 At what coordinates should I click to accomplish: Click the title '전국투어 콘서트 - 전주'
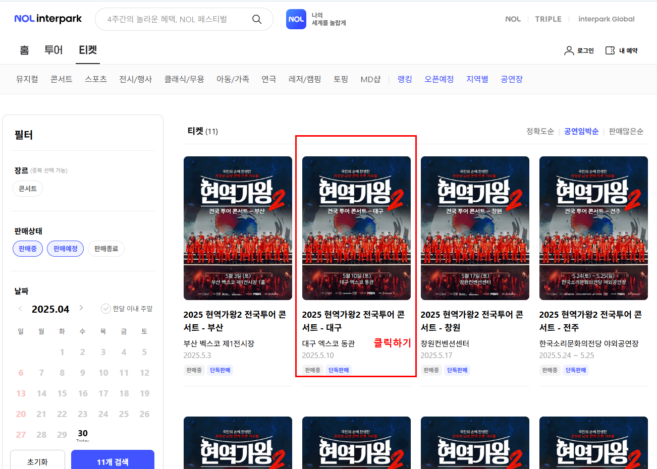590,321
